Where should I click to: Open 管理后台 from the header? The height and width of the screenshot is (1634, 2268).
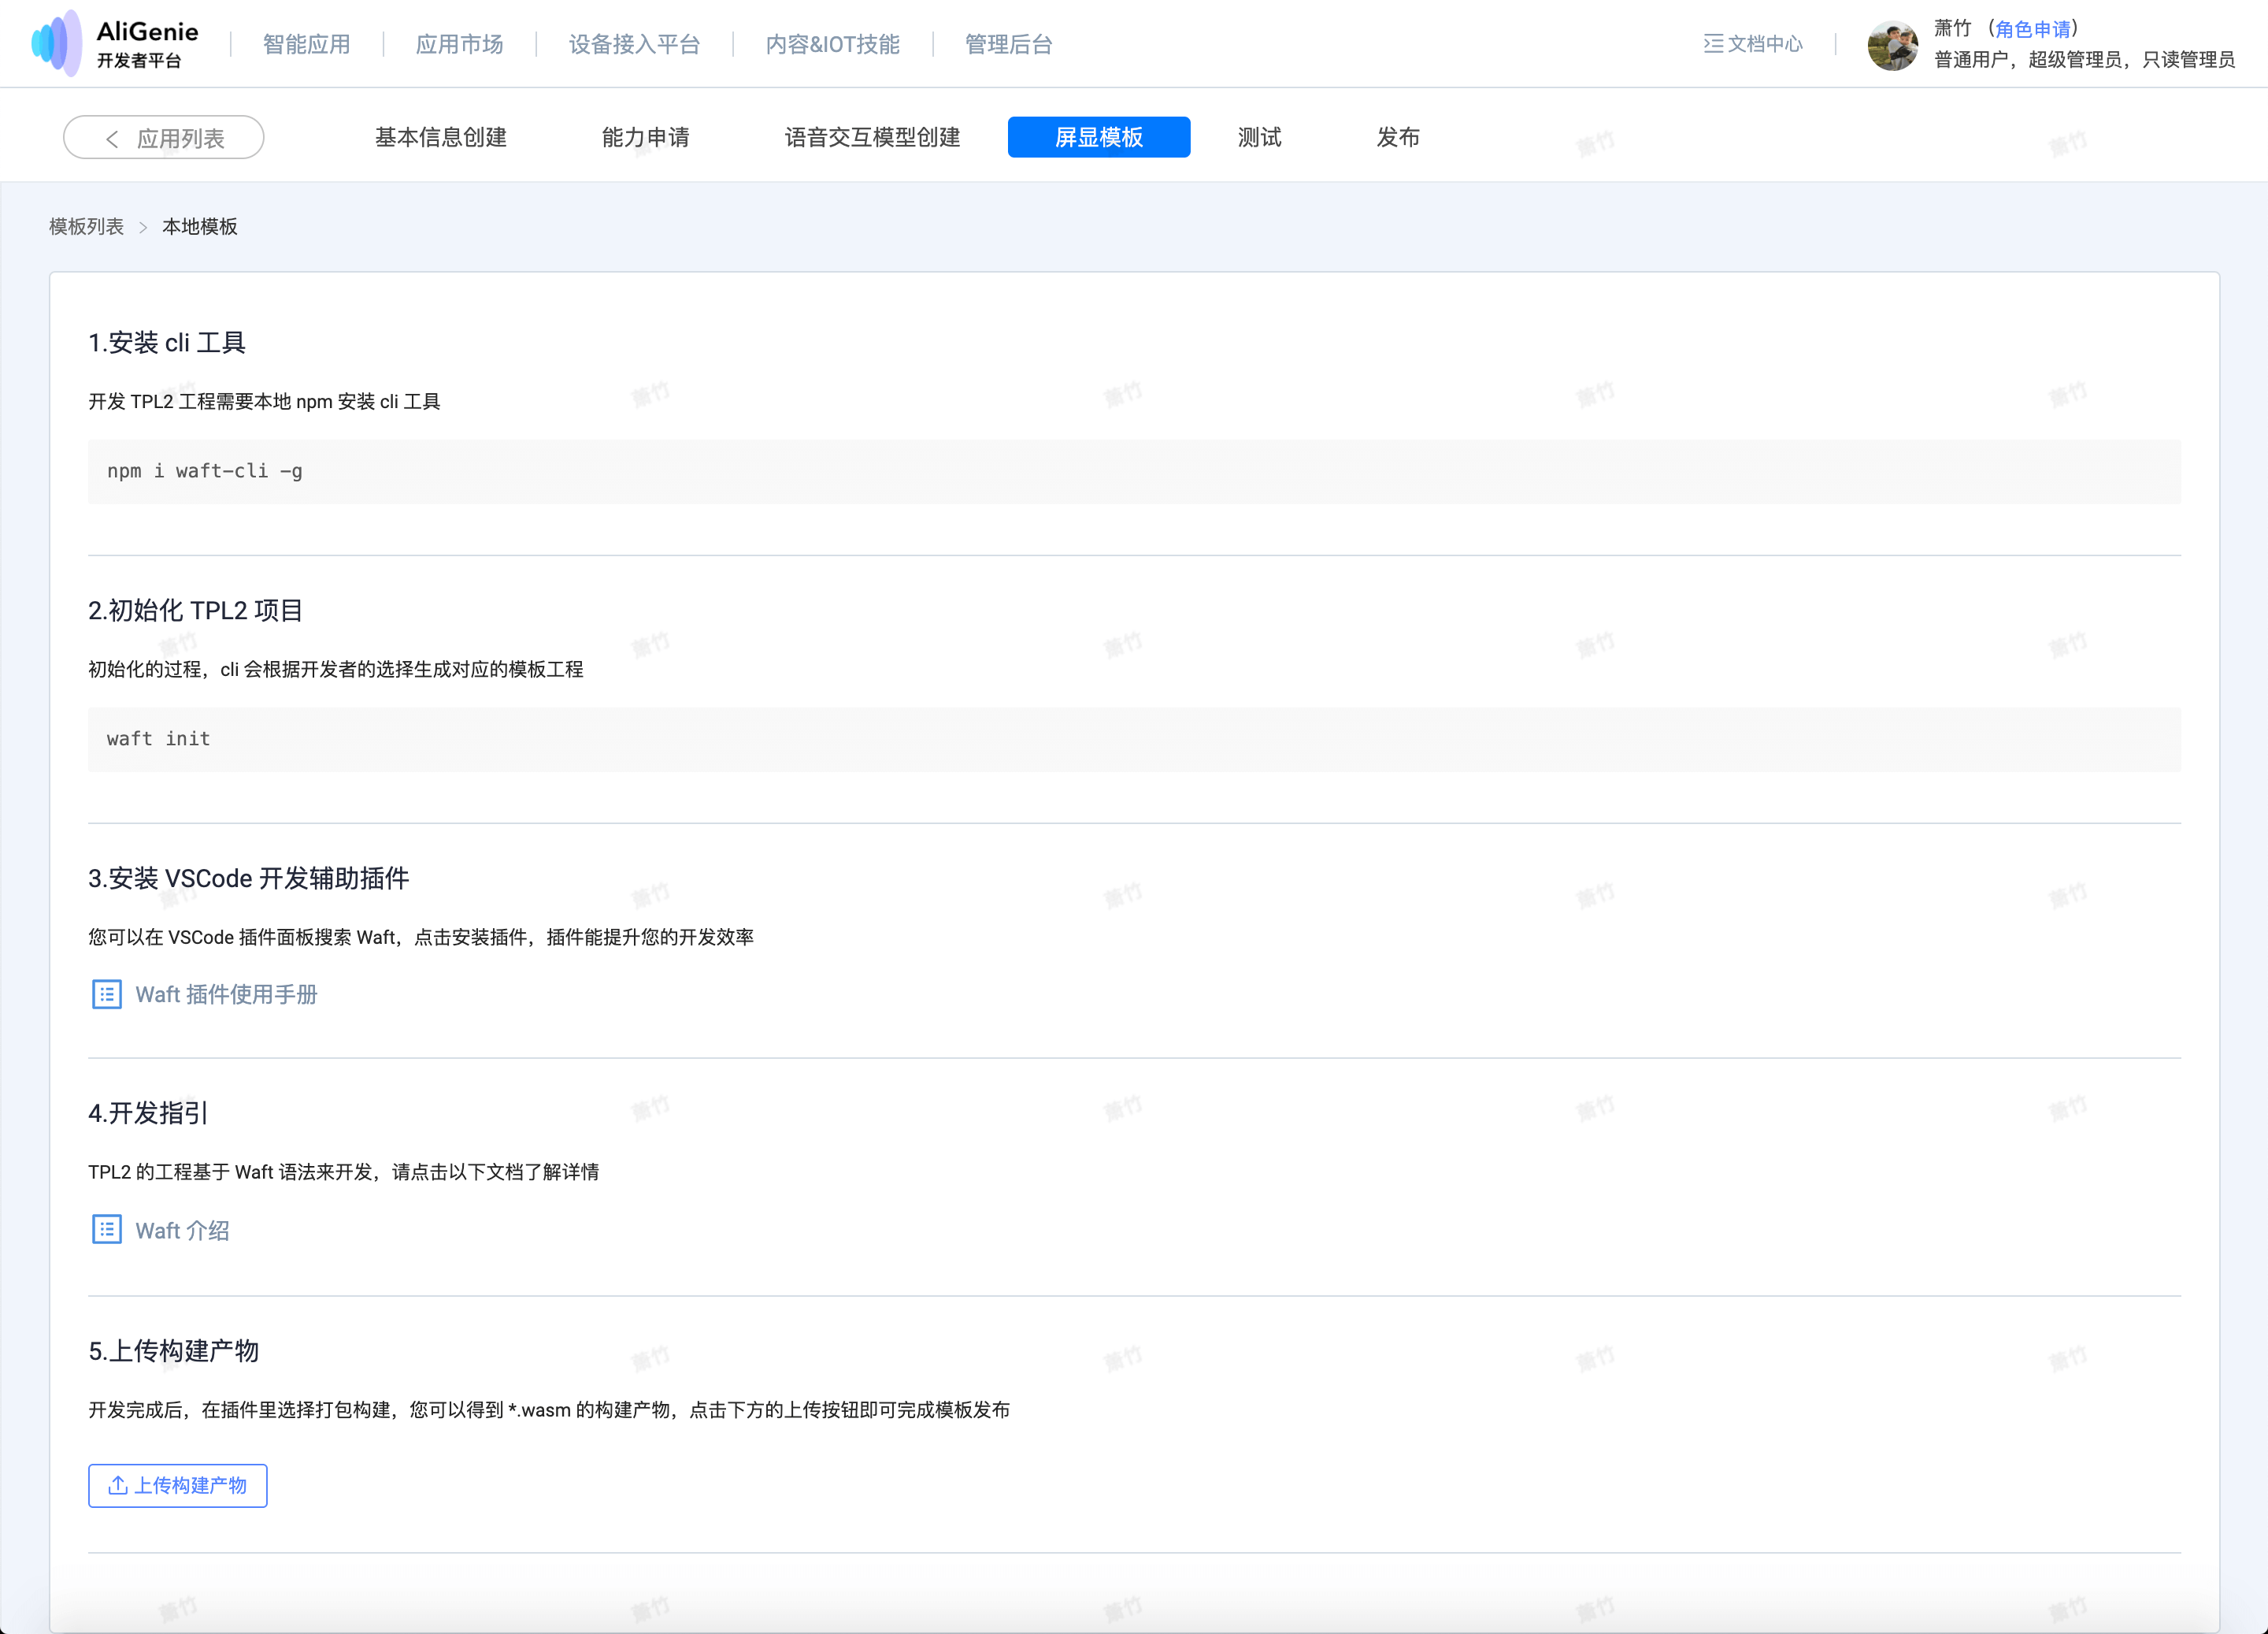click(x=1008, y=44)
